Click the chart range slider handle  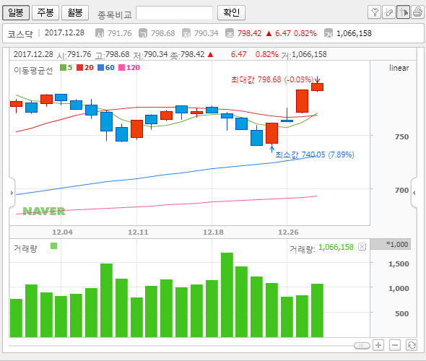coord(362,346)
